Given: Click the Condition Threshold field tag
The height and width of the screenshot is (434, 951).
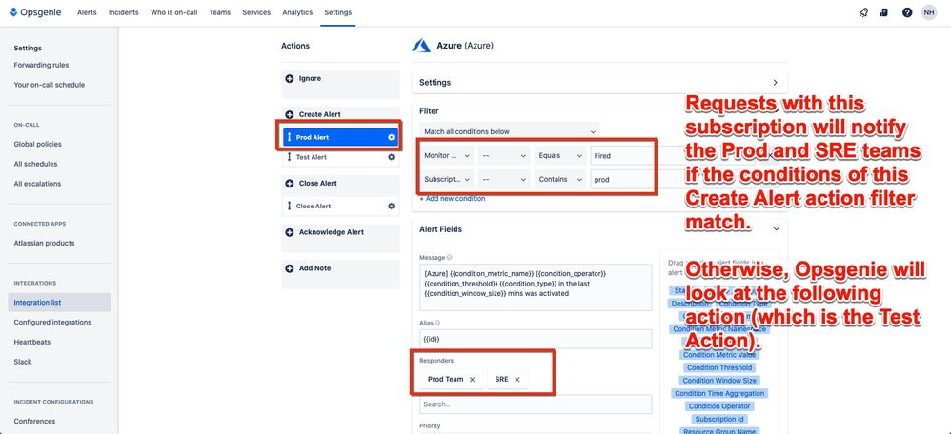Looking at the screenshot, I should click(719, 368).
